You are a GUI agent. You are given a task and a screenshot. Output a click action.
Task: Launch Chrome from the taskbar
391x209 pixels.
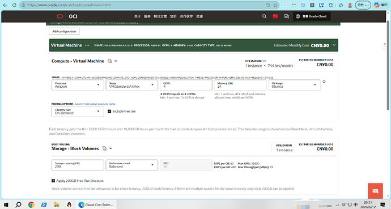click(31, 205)
